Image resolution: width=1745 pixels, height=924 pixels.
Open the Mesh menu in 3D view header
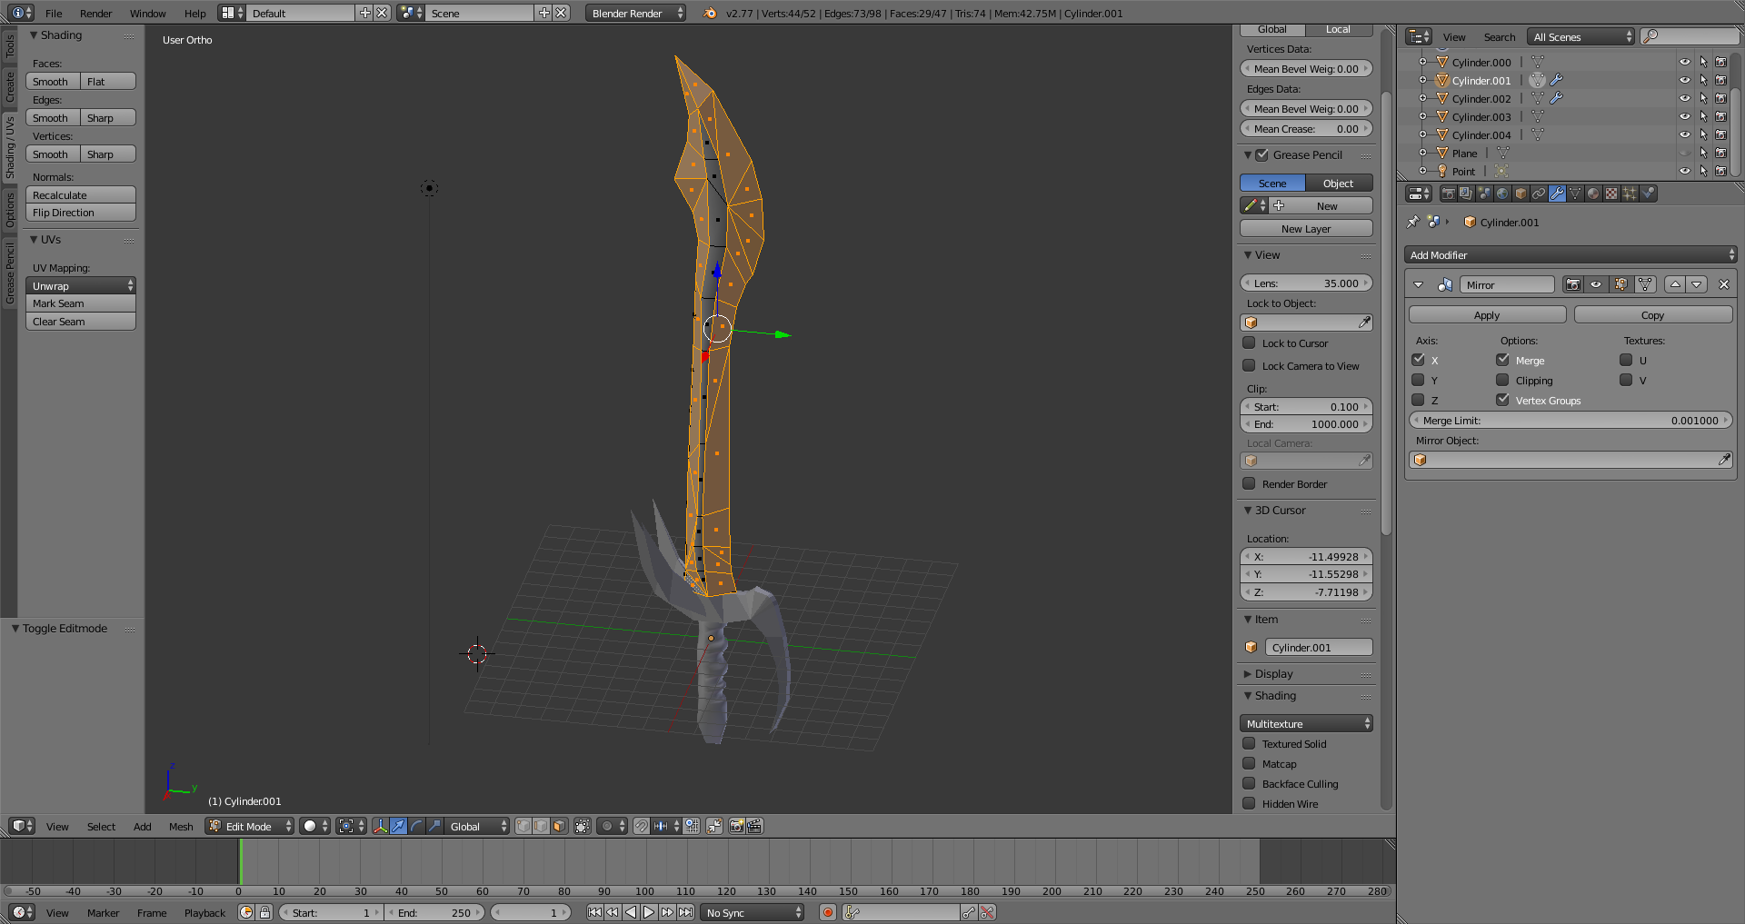pyautogui.click(x=181, y=826)
